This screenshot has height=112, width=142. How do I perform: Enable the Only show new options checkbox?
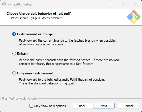(x=31, y=106)
